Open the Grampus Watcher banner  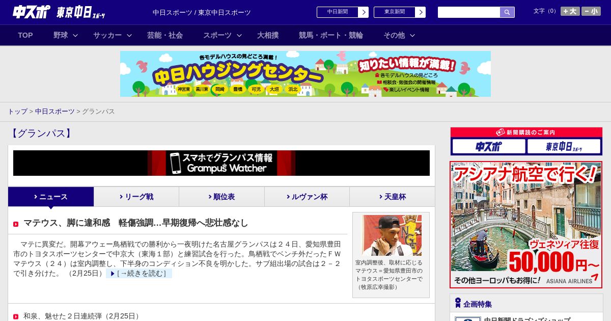[221, 163]
